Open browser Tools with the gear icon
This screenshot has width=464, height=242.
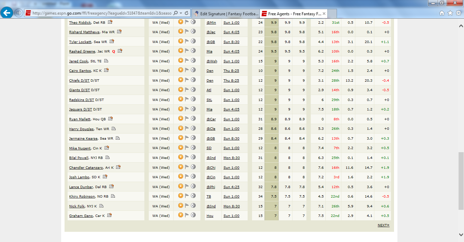tap(458, 13)
